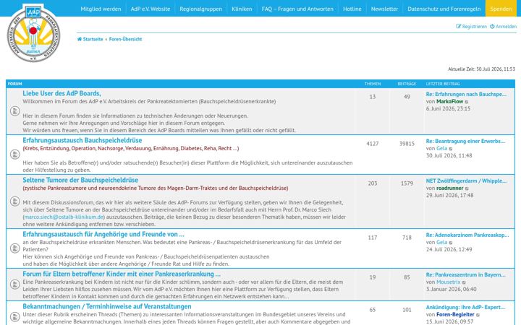The image size is (521, 325).
Task: Click the THEMEN column header
Action: coord(373,84)
